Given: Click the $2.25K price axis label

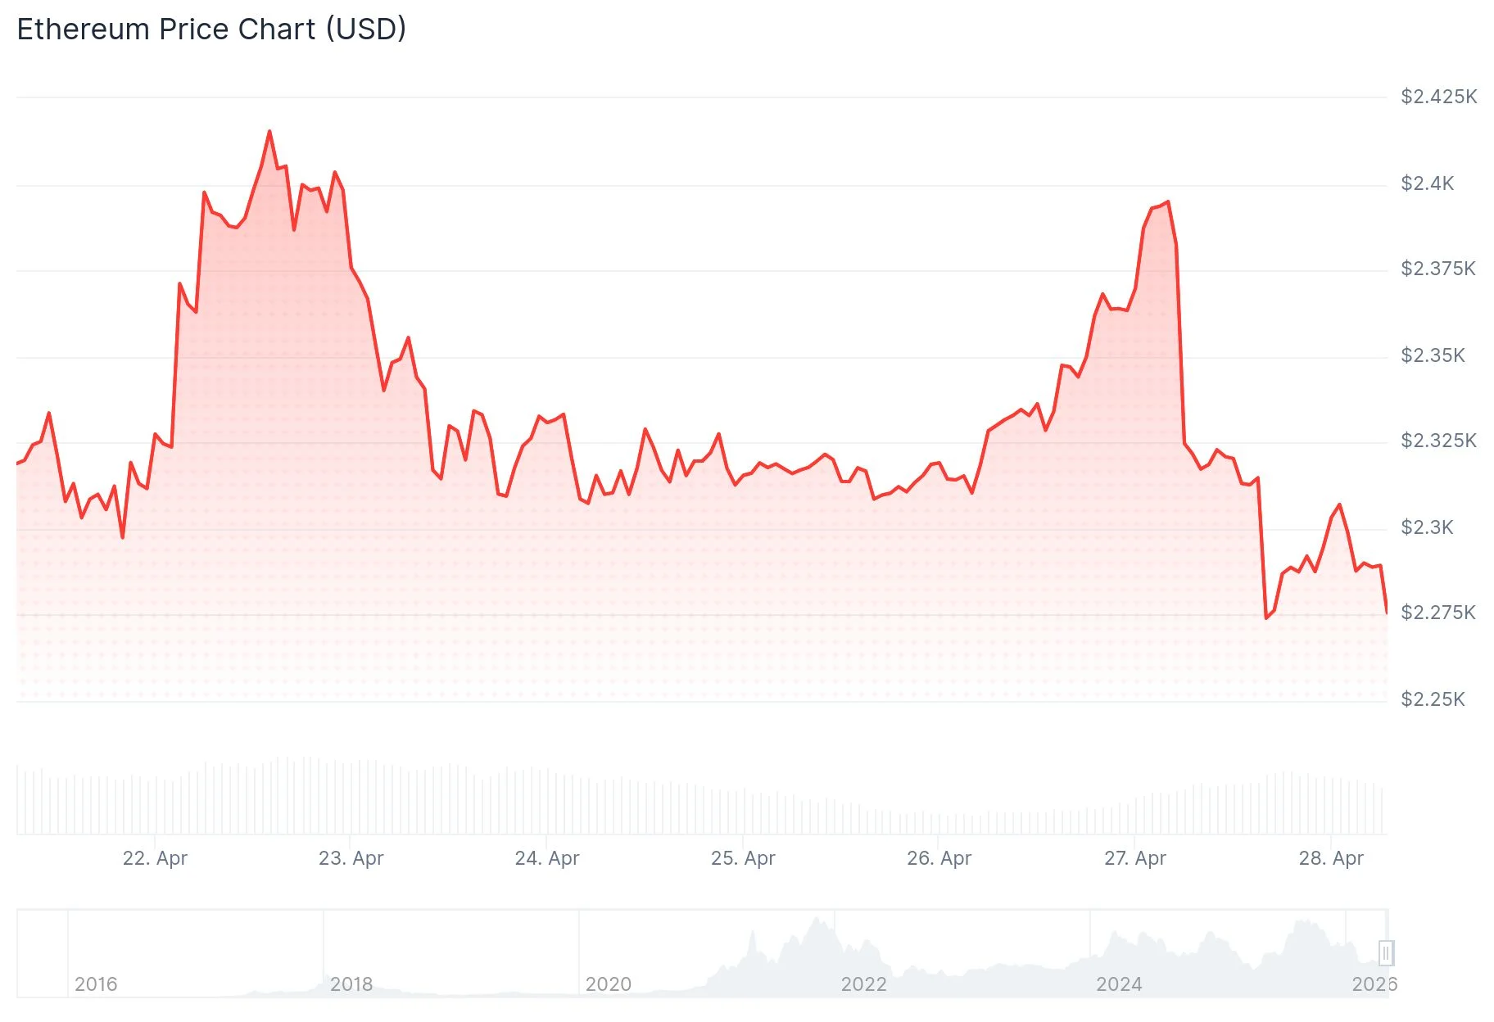Looking at the screenshot, I should pyautogui.click(x=1433, y=699).
